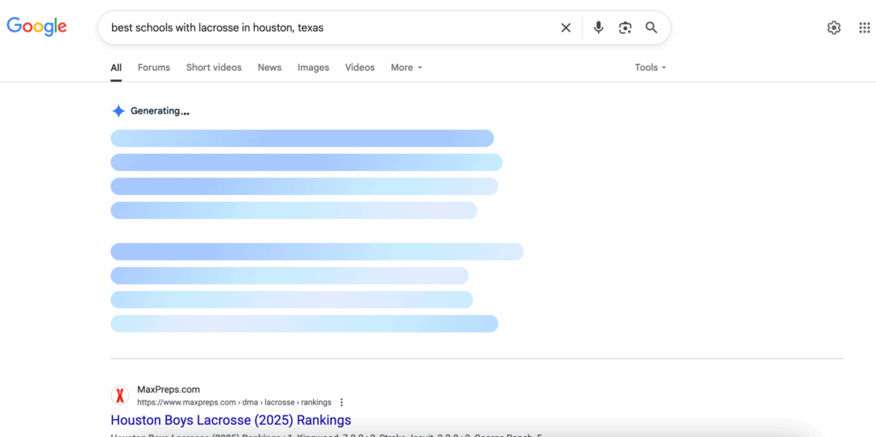Click the MaxPreps favicon
Viewport: 876px width, 437px height.
pos(120,396)
